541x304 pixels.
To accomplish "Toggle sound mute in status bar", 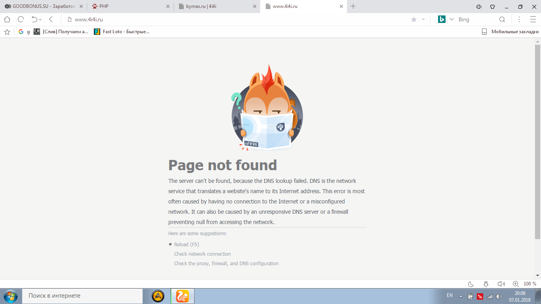I will pos(501,284).
